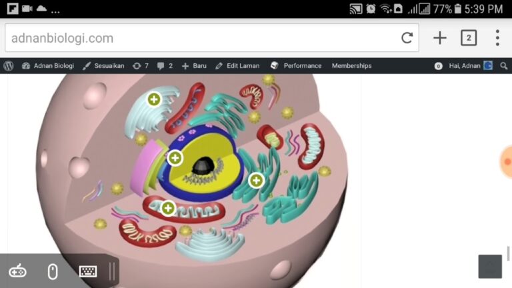The width and height of the screenshot is (512, 288).
Task: Open the Memberships admin menu
Action: pyautogui.click(x=351, y=66)
